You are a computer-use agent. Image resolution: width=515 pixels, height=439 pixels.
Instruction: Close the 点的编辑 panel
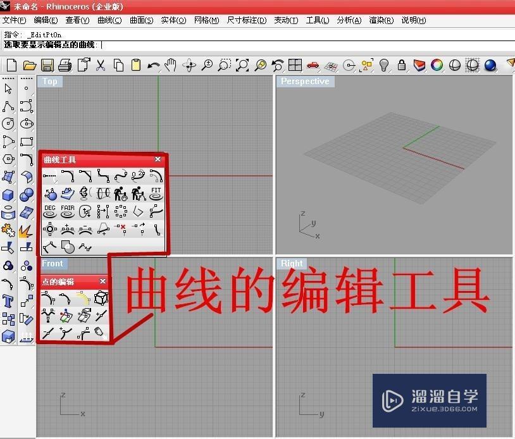[102, 281]
